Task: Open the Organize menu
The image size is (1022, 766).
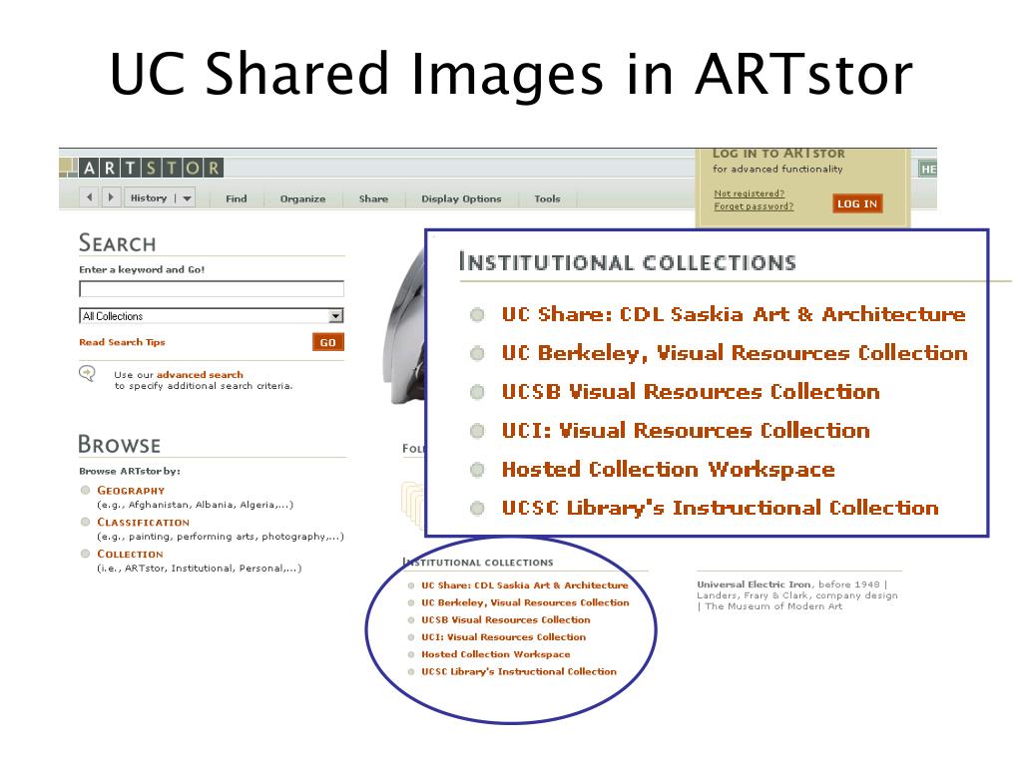Action: 303,198
